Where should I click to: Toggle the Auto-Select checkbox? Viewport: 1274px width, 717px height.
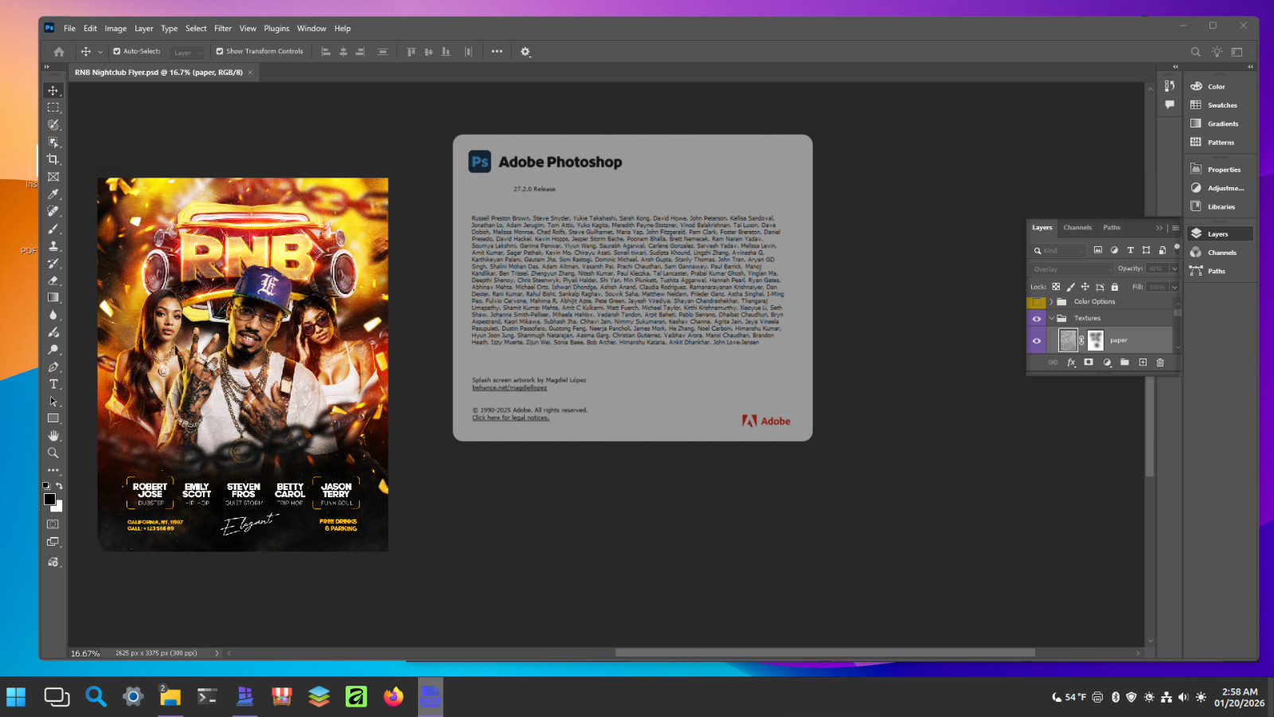point(117,51)
